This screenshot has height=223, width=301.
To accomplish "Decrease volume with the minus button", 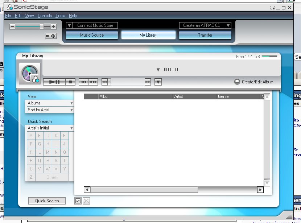I will (x=12, y=26).
